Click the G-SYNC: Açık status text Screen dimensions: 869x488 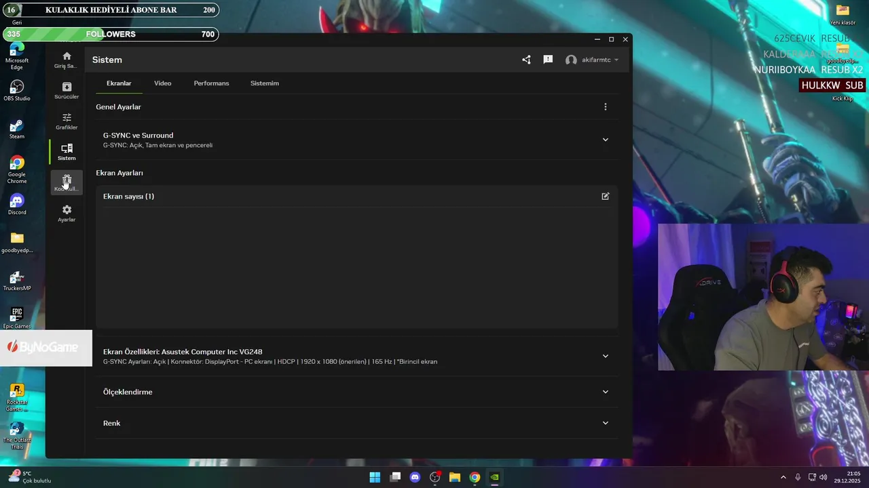(158, 145)
